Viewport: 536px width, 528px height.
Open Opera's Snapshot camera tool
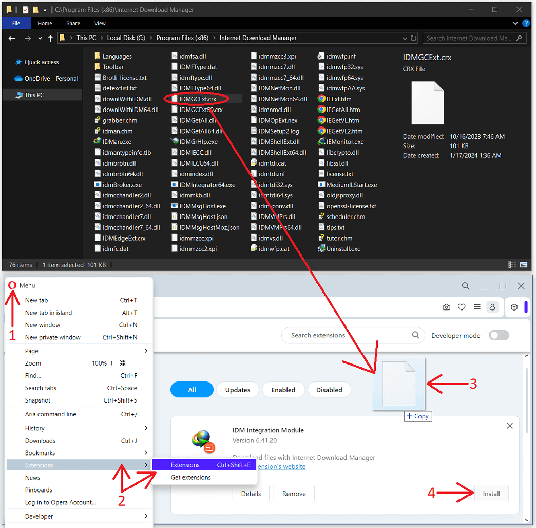coord(446,306)
